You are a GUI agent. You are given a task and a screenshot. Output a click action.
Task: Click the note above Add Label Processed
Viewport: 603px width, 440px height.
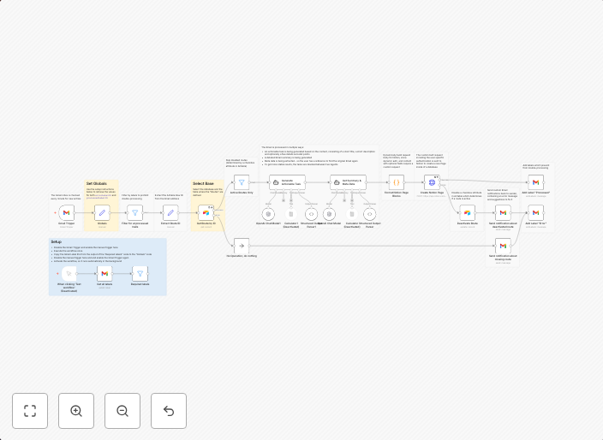[535, 167]
